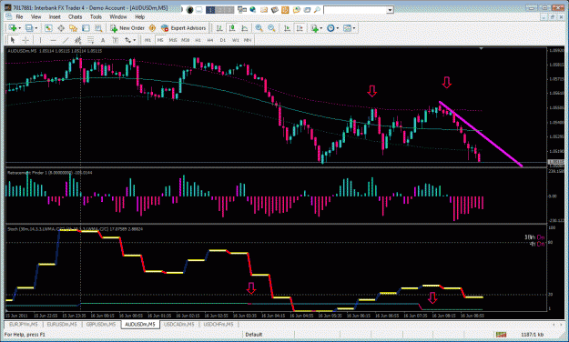
Task: Open the View menu
Action: point(36,16)
